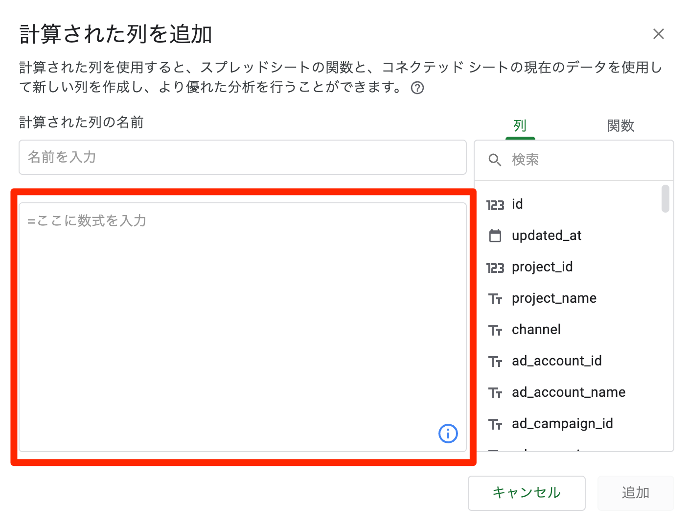The height and width of the screenshot is (532, 688).
Task: Click the calendar icon beside updated_at
Action: tap(495, 236)
